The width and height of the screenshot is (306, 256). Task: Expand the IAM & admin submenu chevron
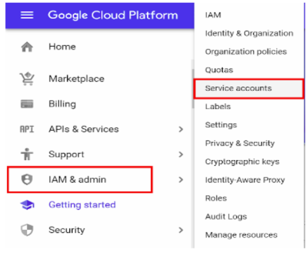click(x=181, y=180)
